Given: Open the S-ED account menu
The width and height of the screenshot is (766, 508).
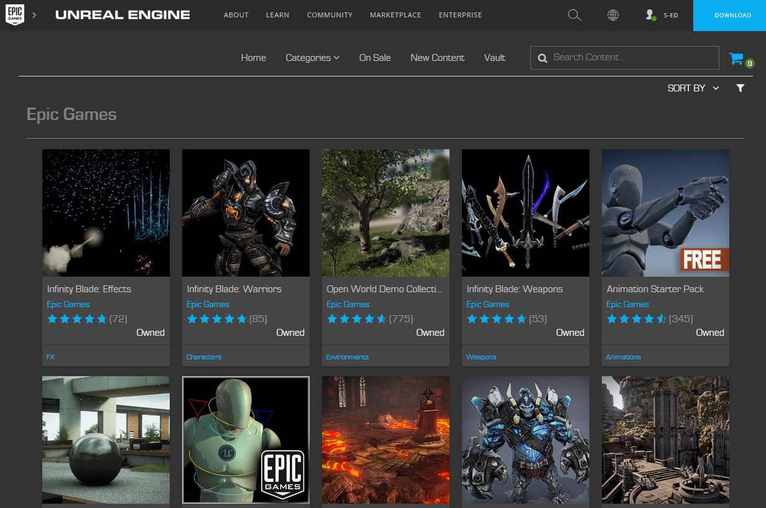Looking at the screenshot, I should tap(671, 15).
